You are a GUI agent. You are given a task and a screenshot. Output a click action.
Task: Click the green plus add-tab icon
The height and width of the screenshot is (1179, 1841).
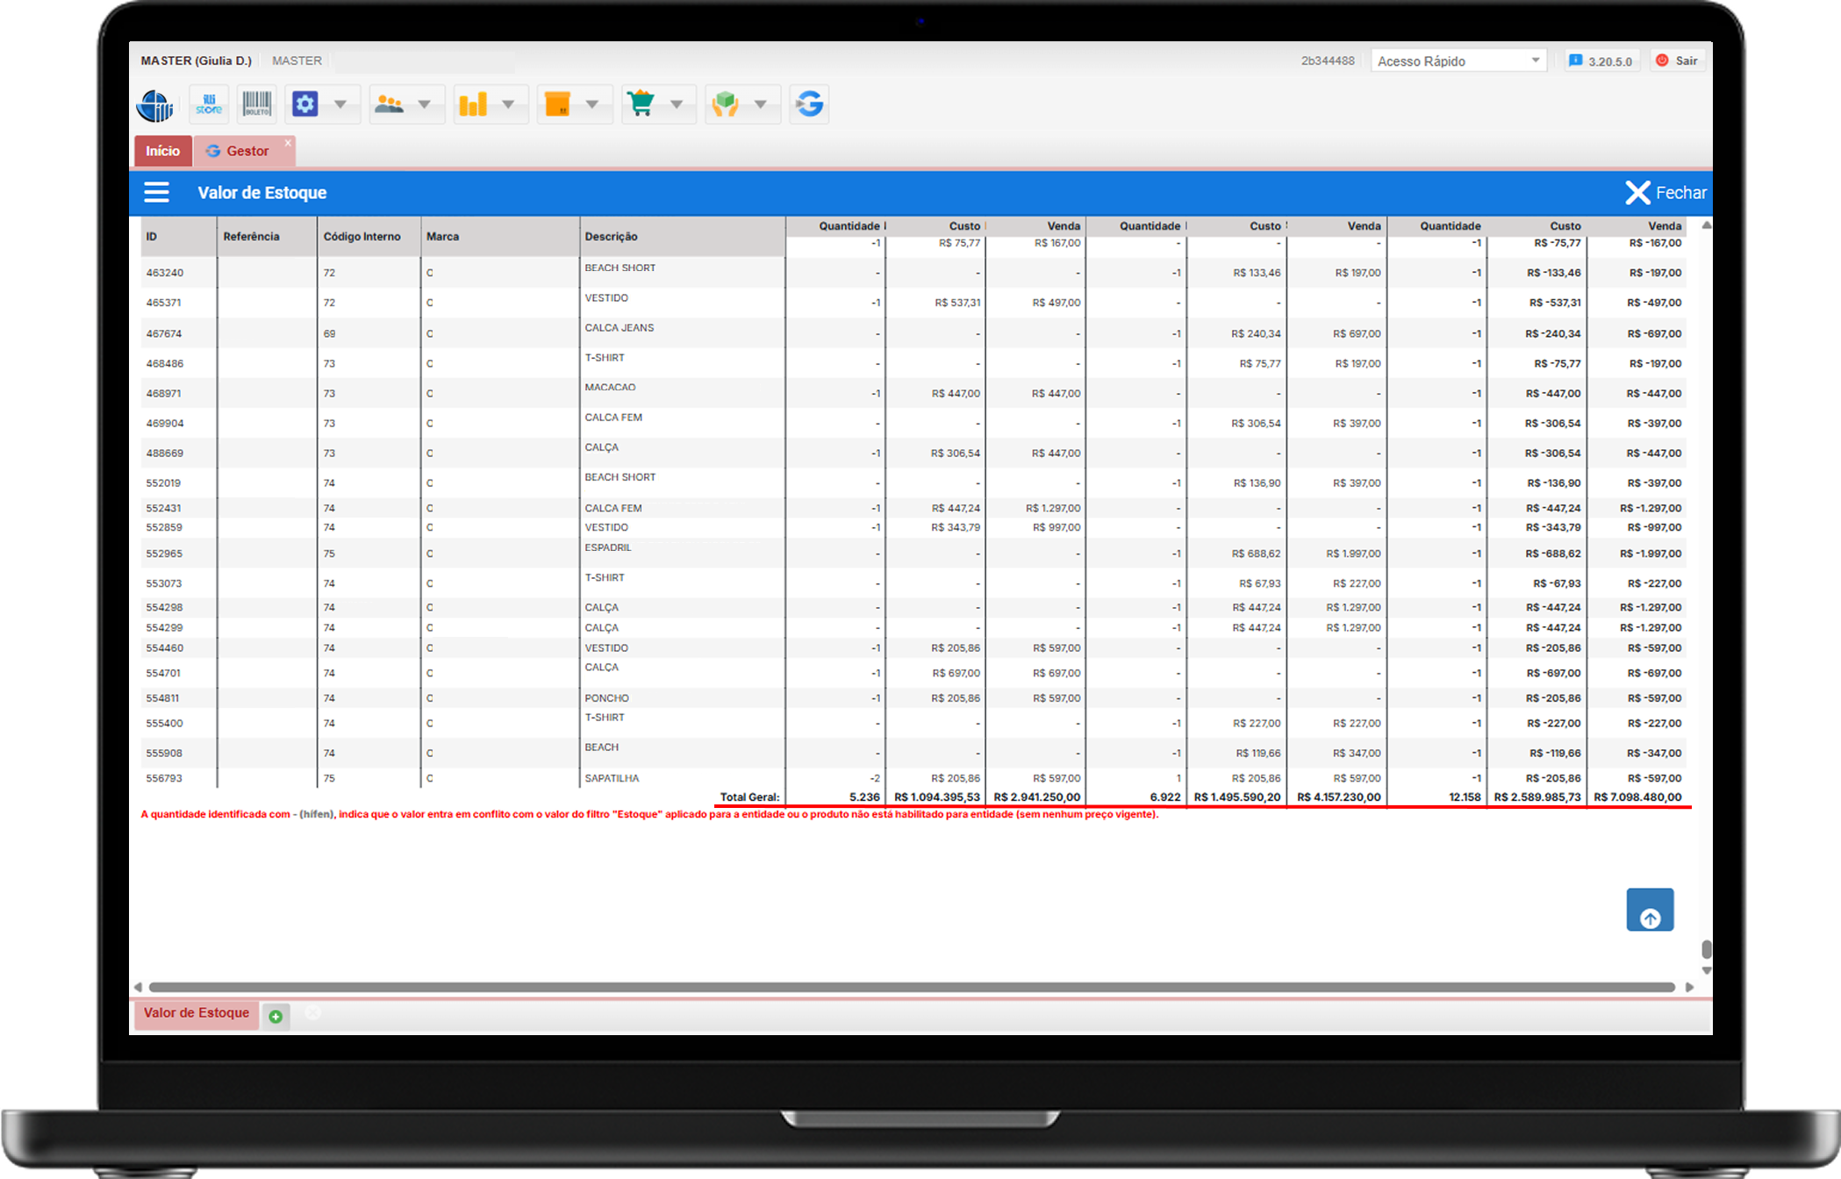[x=276, y=1016]
